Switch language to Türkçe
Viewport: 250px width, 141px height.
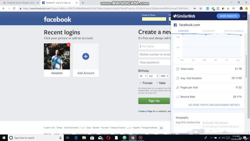point(59,128)
